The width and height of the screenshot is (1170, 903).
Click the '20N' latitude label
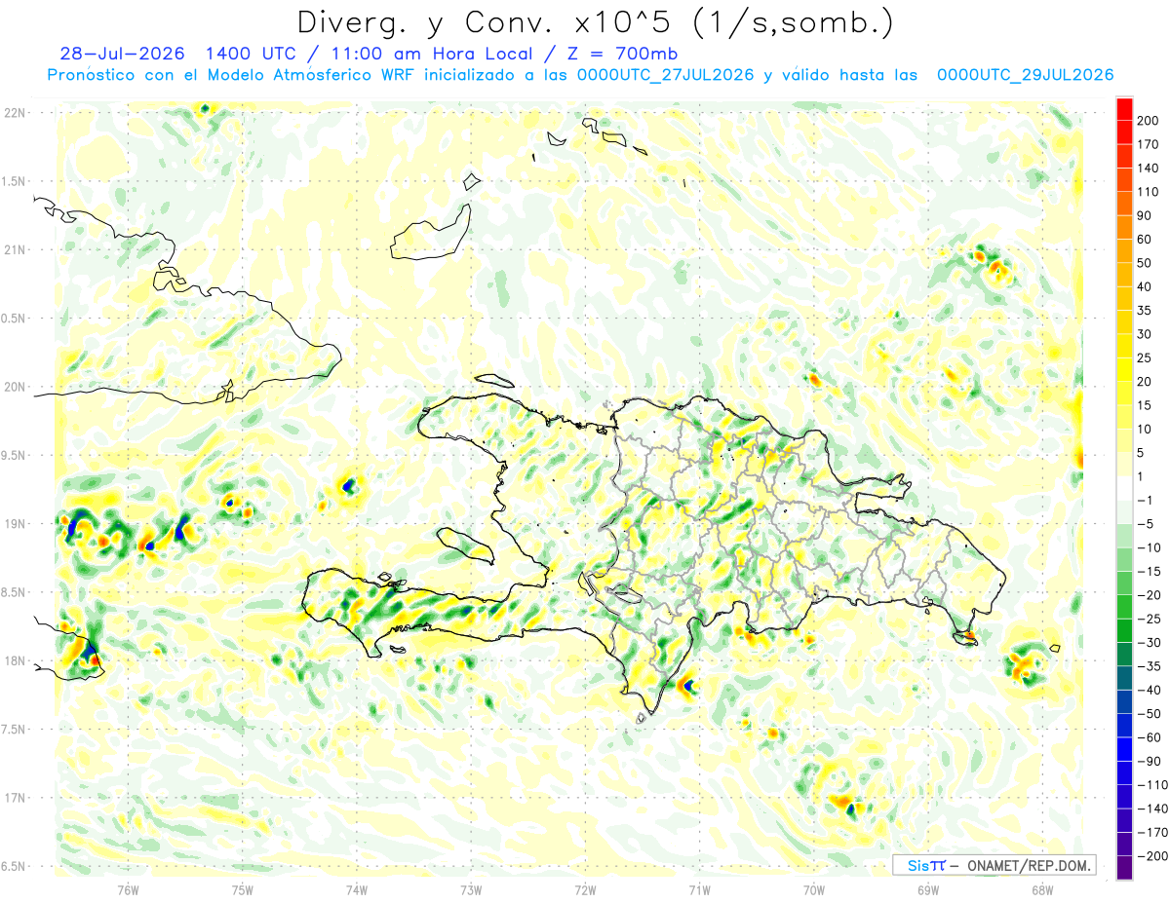(14, 387)
